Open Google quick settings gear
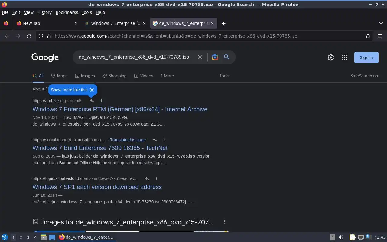This screenshot has width=387, height=242. click(x=331, y=57)
